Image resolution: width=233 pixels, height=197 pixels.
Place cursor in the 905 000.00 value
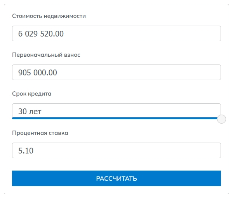[37, 73]
